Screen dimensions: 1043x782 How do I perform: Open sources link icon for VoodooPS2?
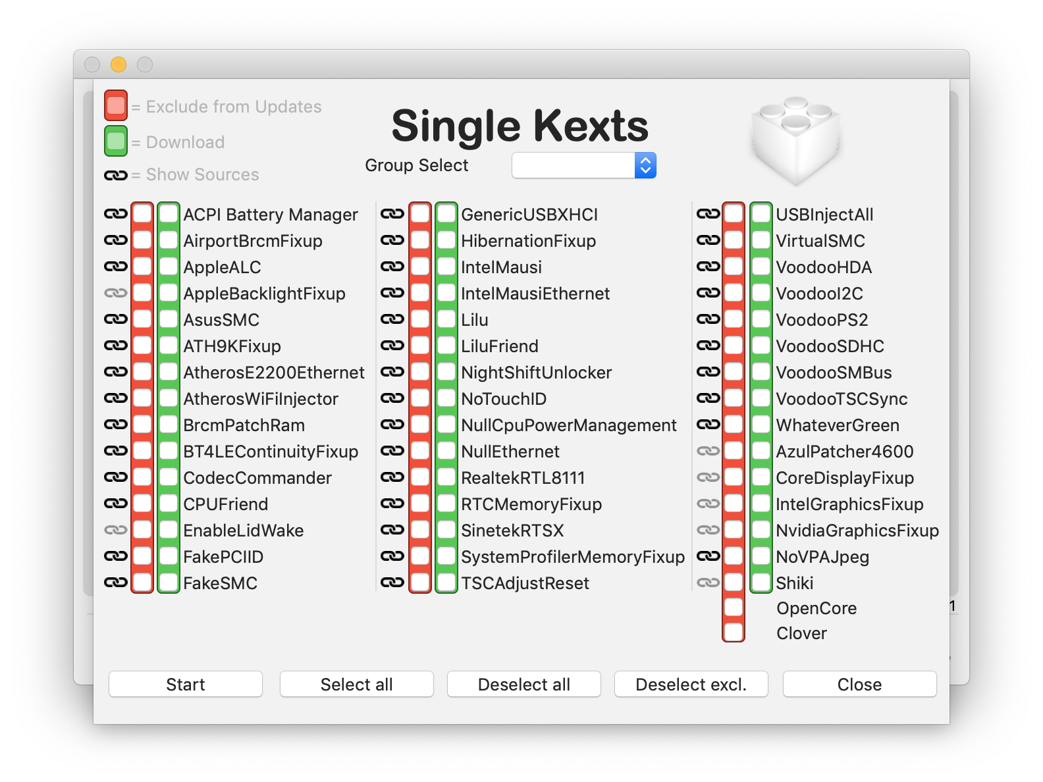click(x=708, y=319)
